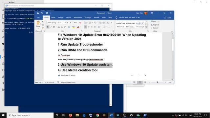This screenshot has width=210, height=118.
Task: Decrease the paragraph indent
Action: (x=100, y=23)
